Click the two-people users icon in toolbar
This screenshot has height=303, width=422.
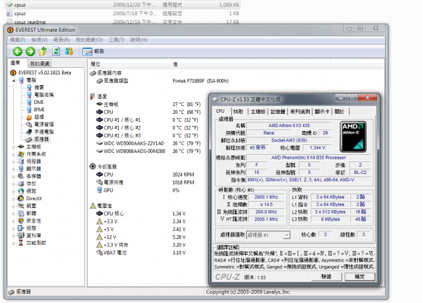pyautogui.click(x=69, y=51)
